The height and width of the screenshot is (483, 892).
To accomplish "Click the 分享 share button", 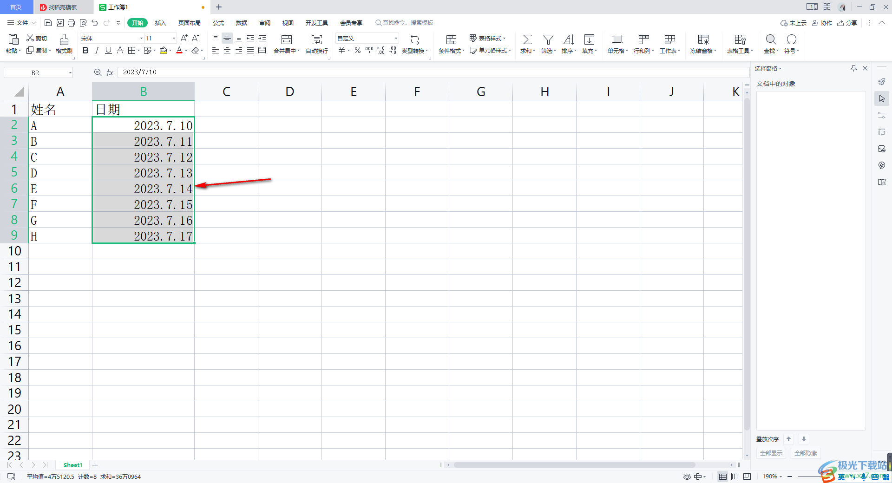I will click(x=847, y=23).
